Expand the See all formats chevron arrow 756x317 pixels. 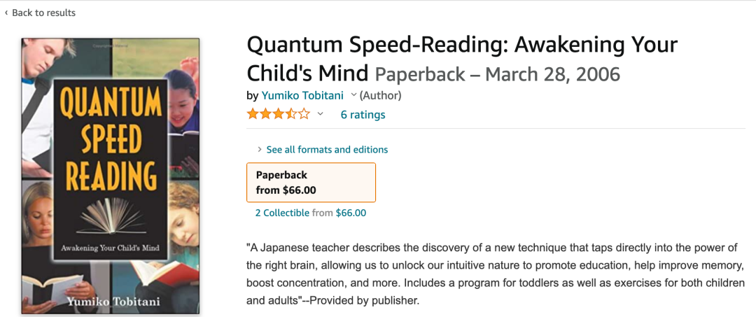pyautogui.click(x=260, y=149)
